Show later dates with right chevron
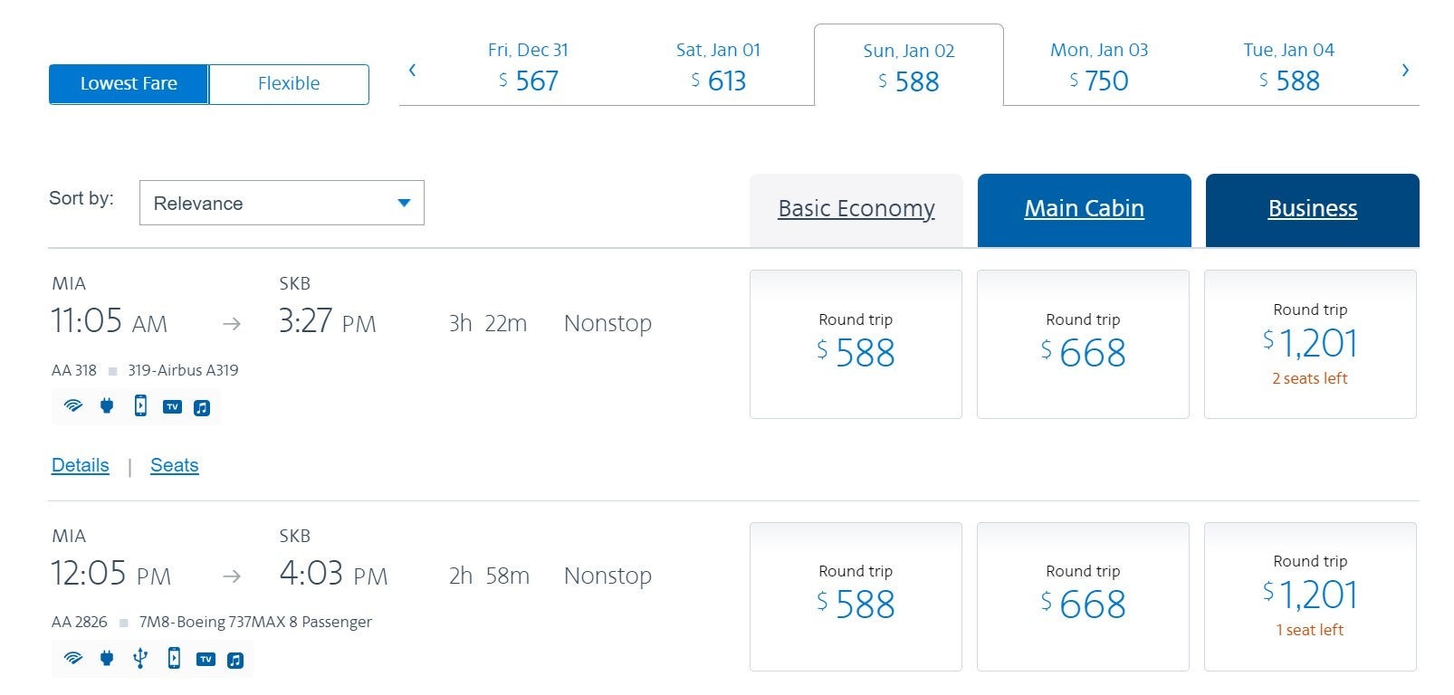 [x=1405, y=70]
